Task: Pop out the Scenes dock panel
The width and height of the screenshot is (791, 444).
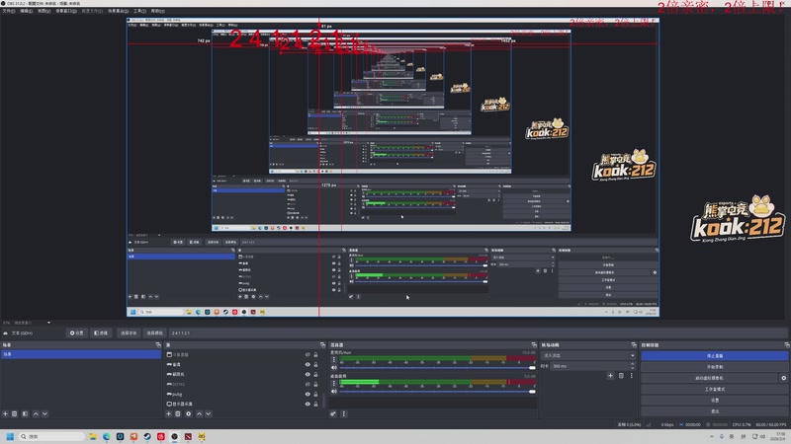Action: [x=158, y=344]
